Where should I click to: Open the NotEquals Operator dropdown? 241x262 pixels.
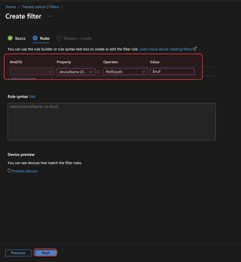point(125,72)
